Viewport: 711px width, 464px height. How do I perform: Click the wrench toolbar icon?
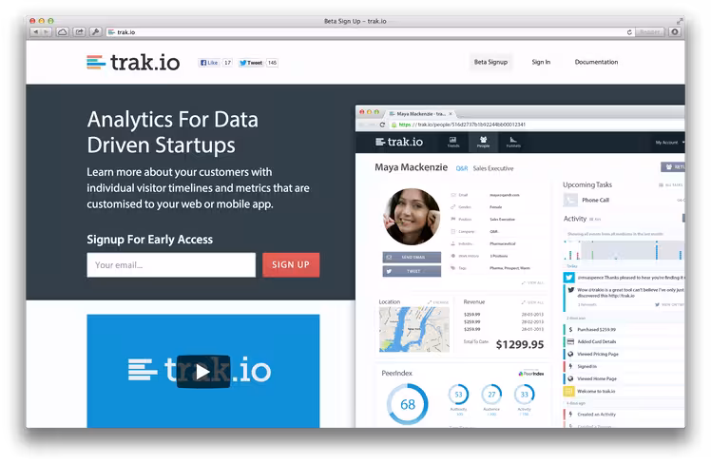[x=95, y=31]
